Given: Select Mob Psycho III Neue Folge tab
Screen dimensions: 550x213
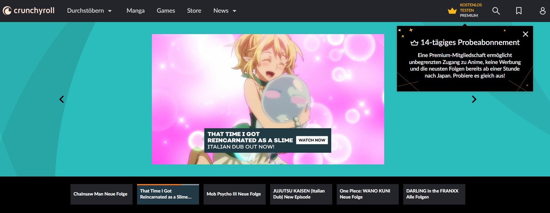Looking at the screenshot, I should pyautogui.click(x=234, y=194).
